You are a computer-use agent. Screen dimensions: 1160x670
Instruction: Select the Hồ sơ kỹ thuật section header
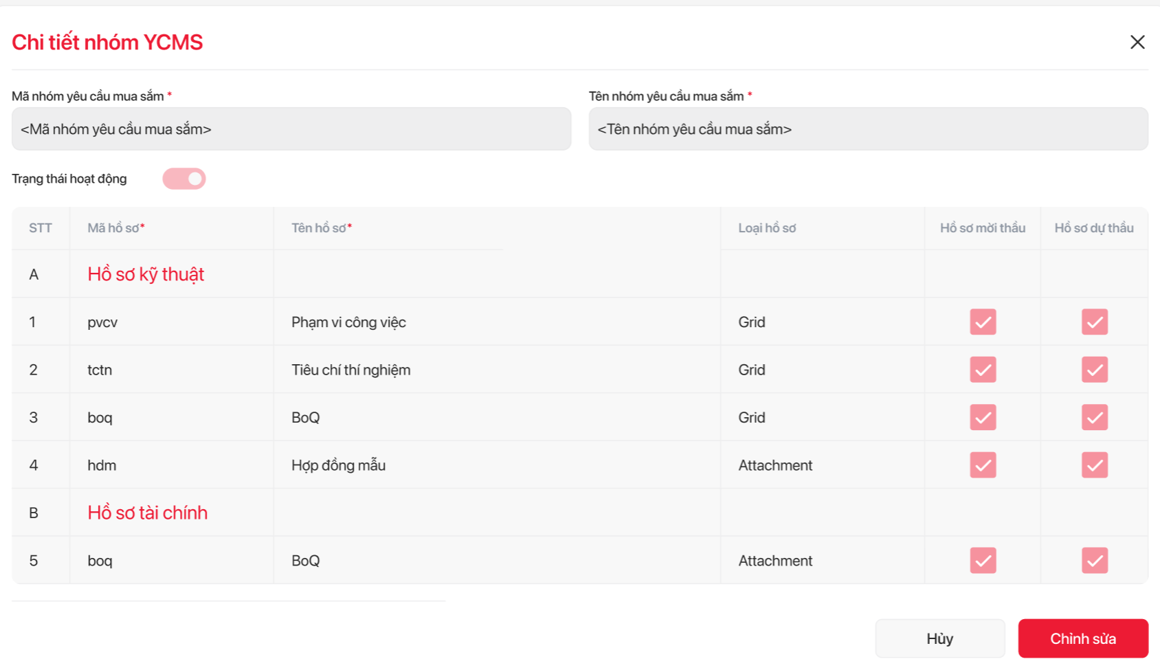(x=146, y=274)
